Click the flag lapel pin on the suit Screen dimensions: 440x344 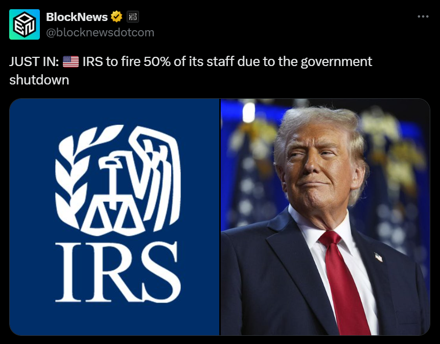(379, 257)
